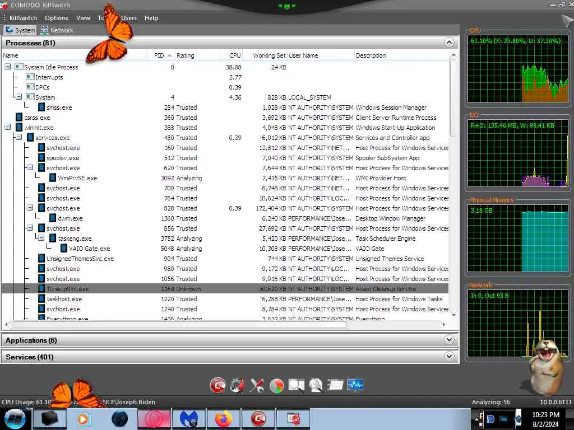Sort processes by the PID column

(161, 55)
